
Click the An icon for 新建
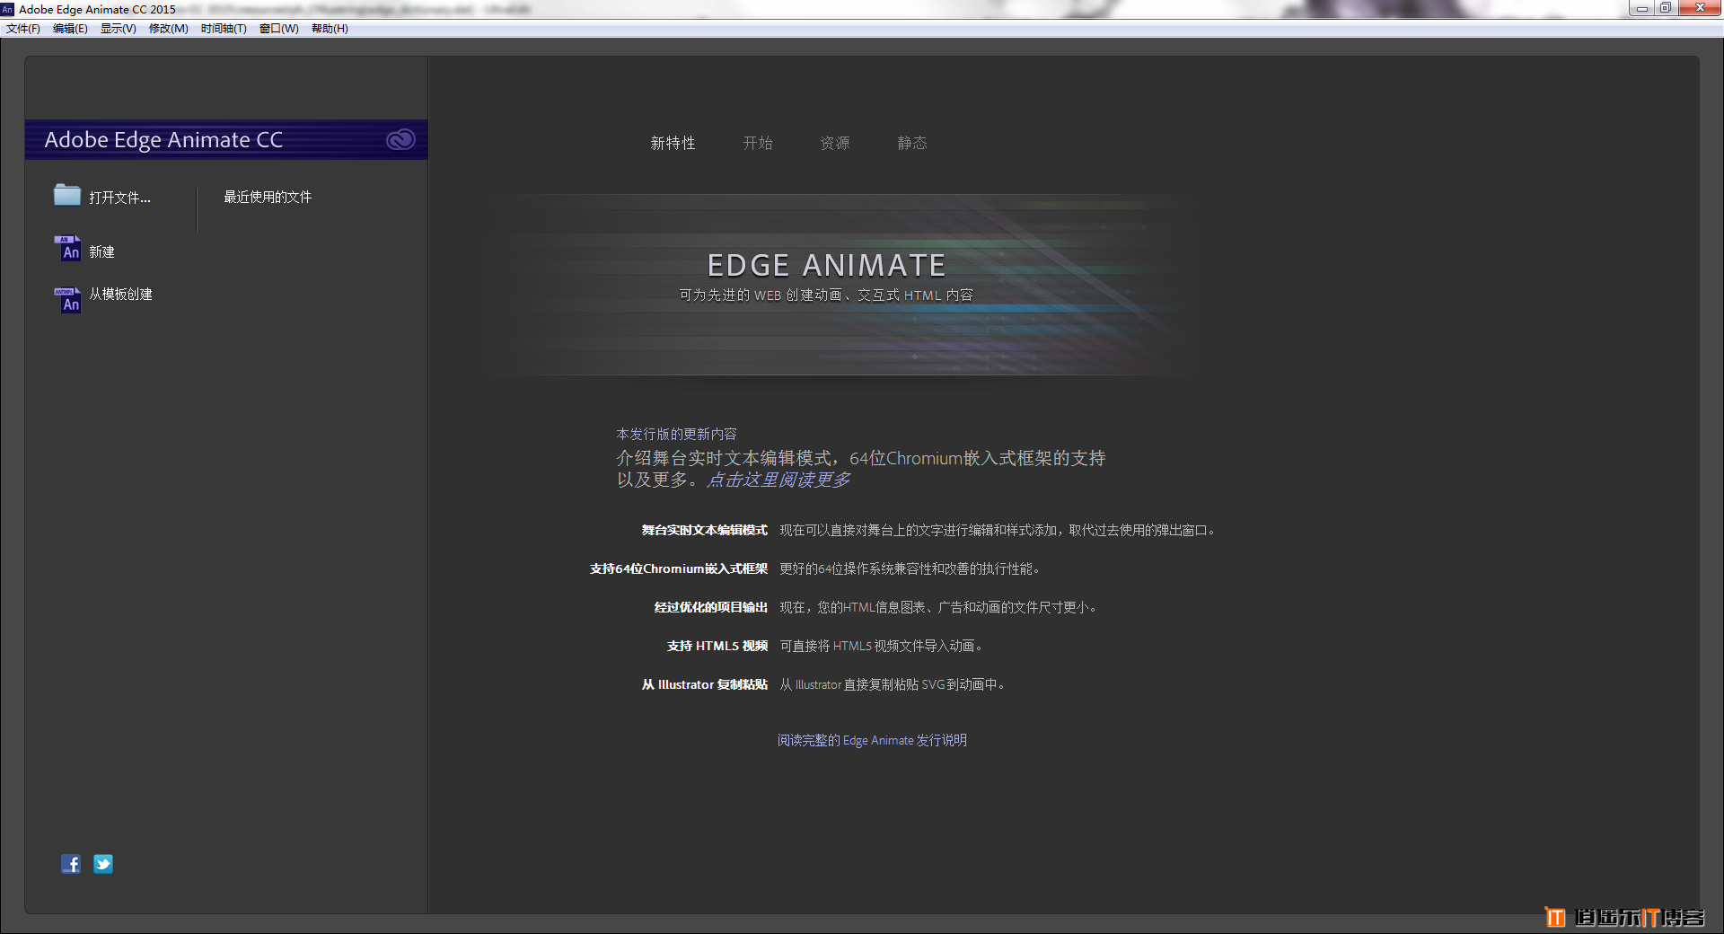point(68,249)
